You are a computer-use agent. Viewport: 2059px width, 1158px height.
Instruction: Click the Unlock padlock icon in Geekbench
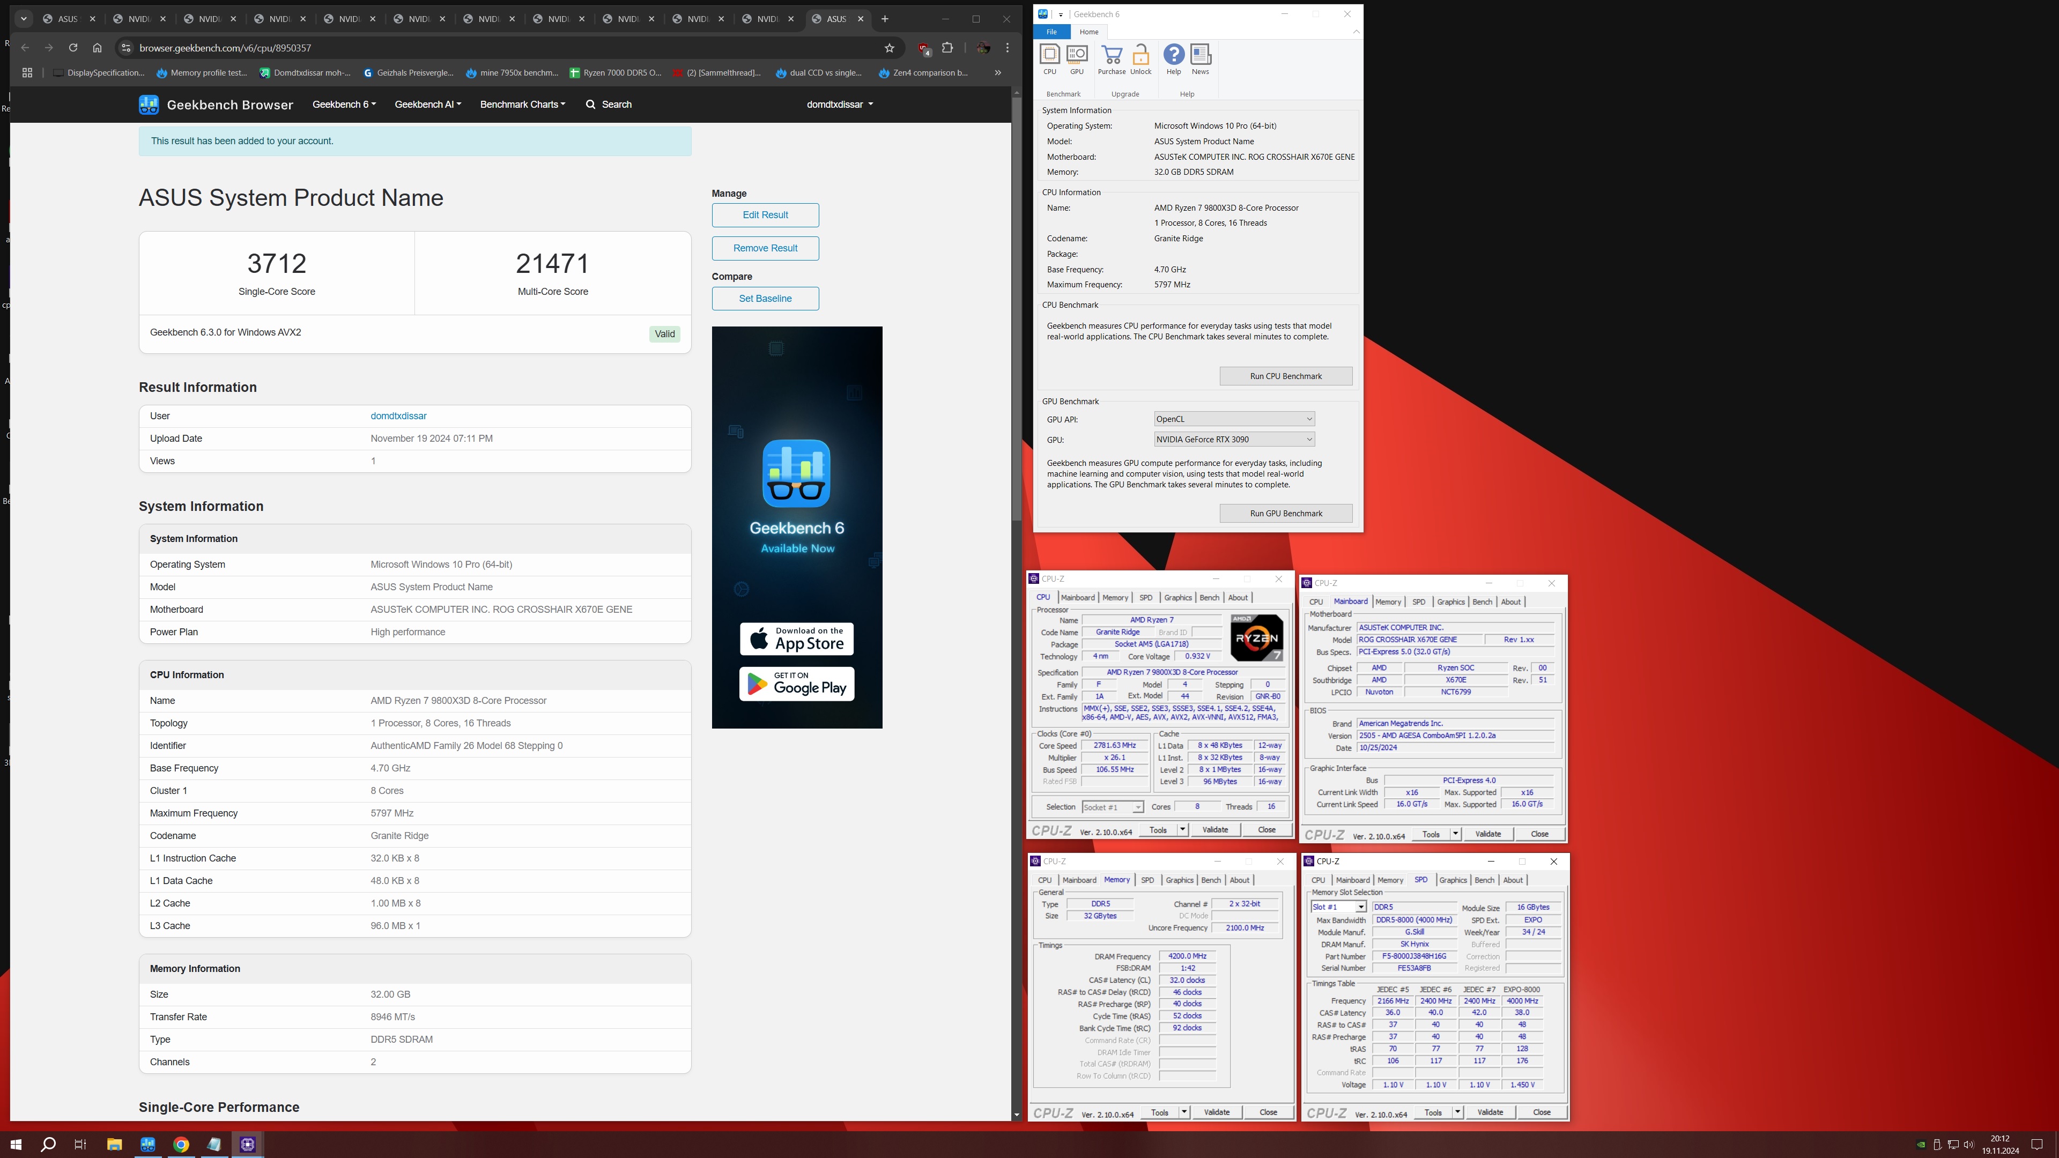(1140, 60)
